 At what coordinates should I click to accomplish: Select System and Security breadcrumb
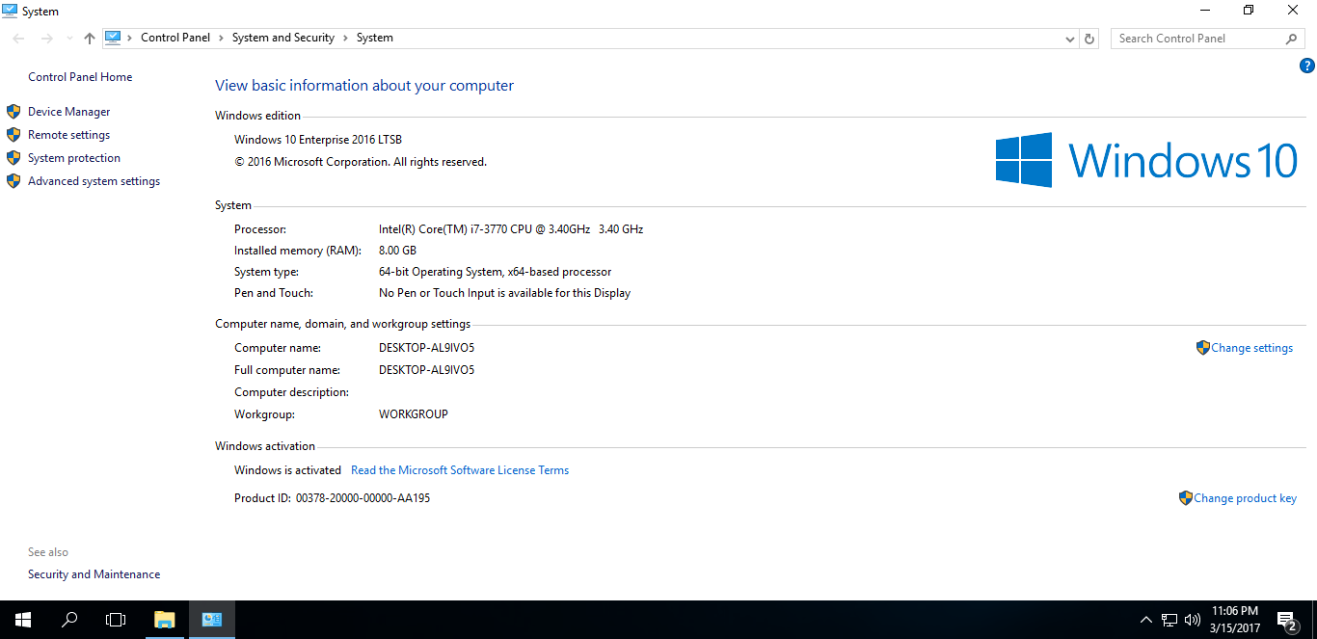(x=283, y=38)
